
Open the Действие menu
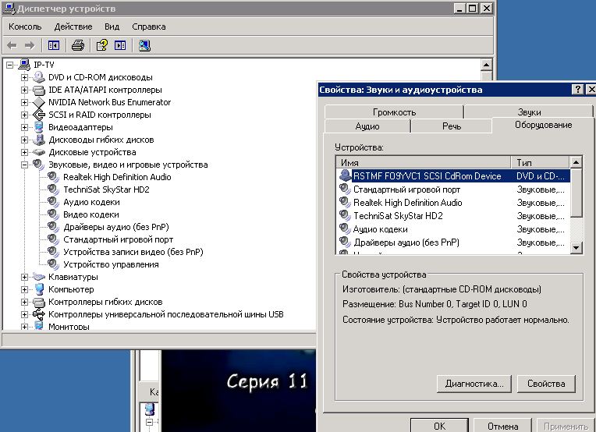(73, 27)
